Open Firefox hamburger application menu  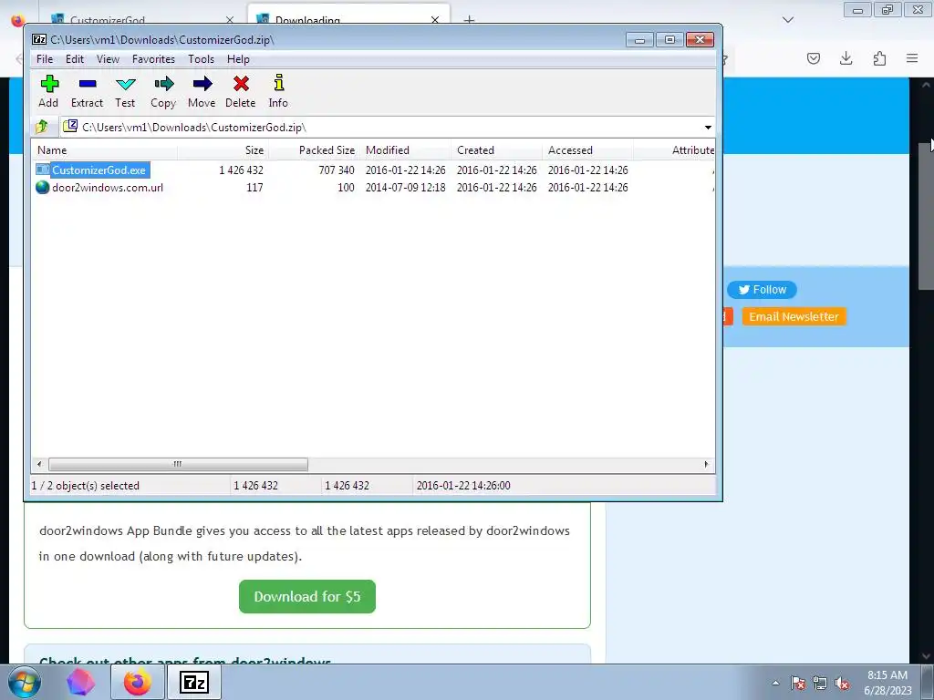(912, 58)
